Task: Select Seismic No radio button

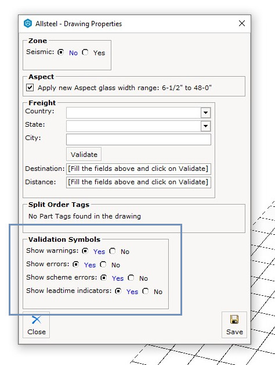Action: pos(61,52)
